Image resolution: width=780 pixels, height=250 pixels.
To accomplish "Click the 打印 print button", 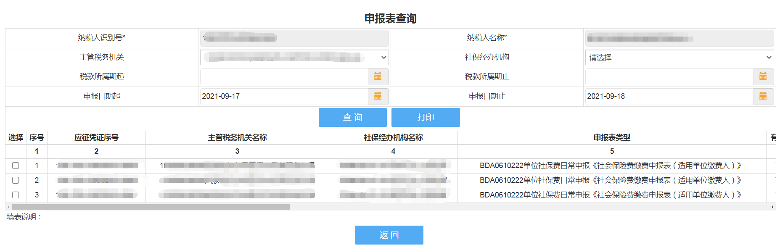I will tap(425, 117).
